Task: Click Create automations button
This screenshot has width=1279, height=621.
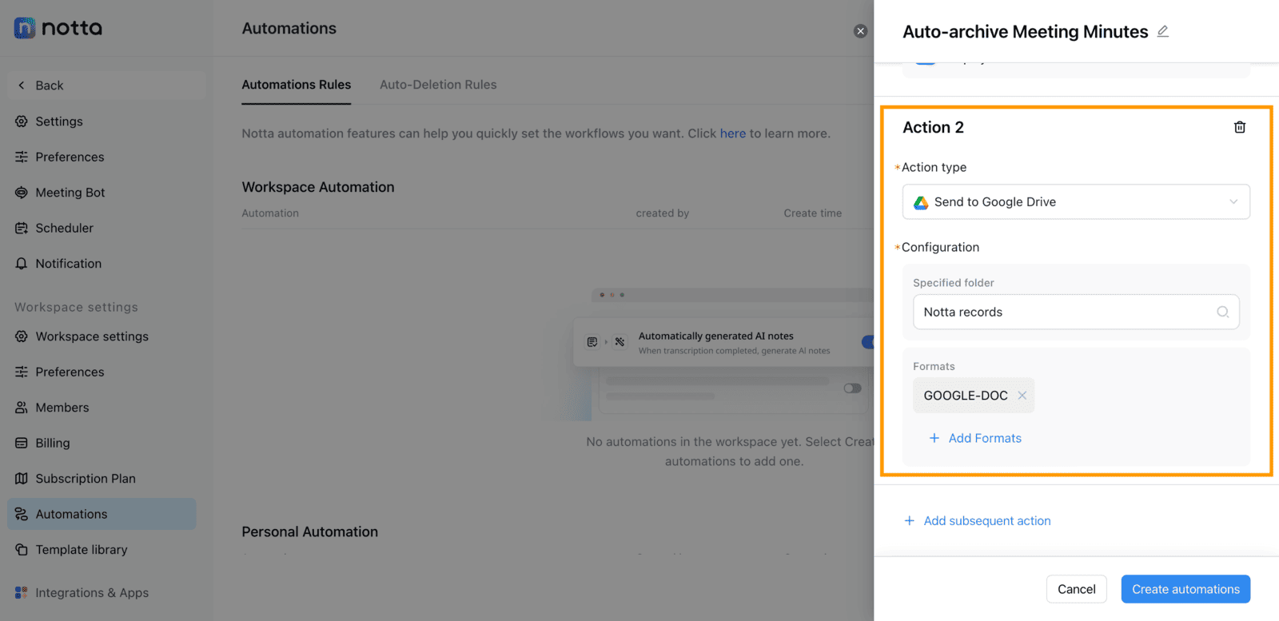Action: pyautogui.click(x=1185, y=589)
